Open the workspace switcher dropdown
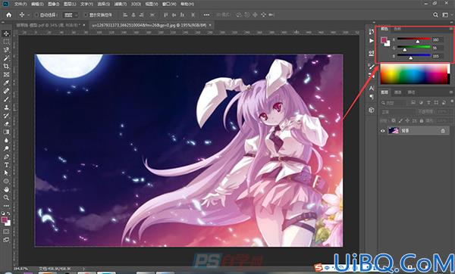455x274 pixels. pos(445,15)
